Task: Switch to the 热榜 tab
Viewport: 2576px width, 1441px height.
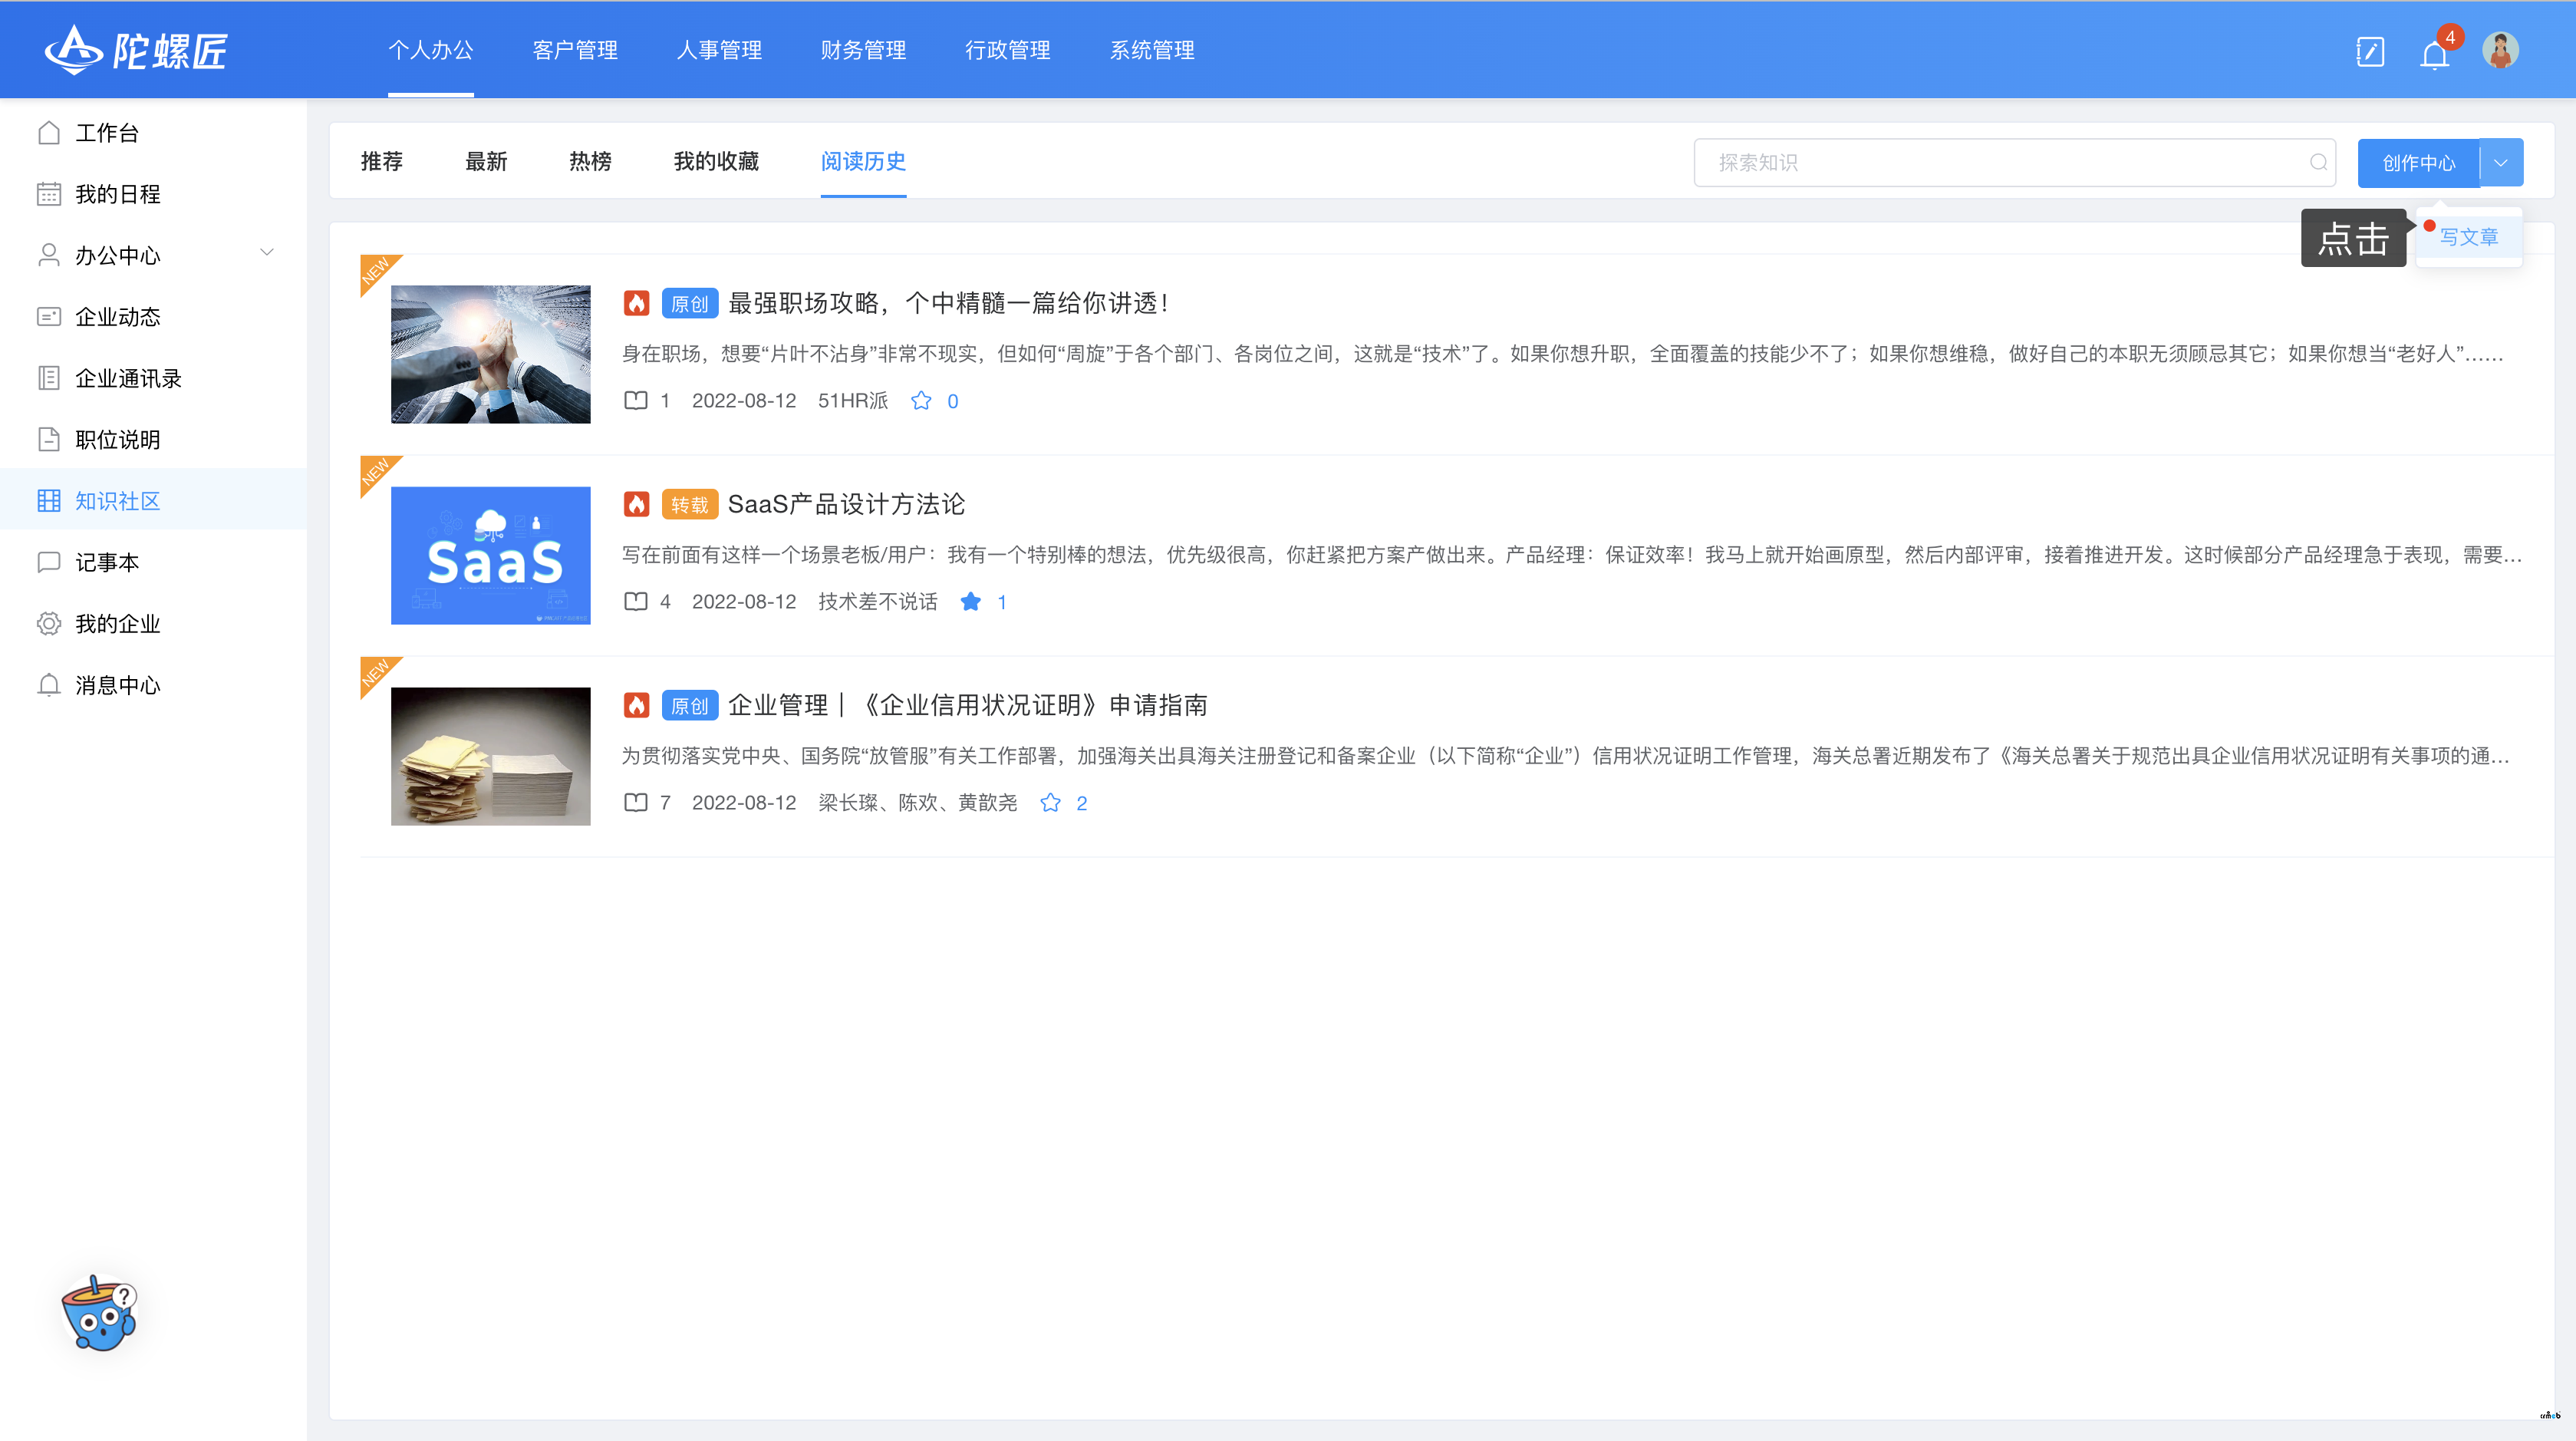Action: (x=590, y=161)
